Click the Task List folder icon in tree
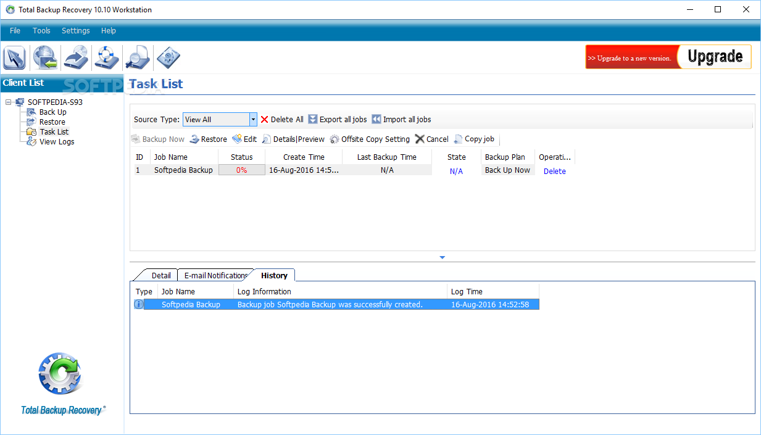Image resolution: width=761 pixels, height=435 pixels. click(x=31, y=132)
